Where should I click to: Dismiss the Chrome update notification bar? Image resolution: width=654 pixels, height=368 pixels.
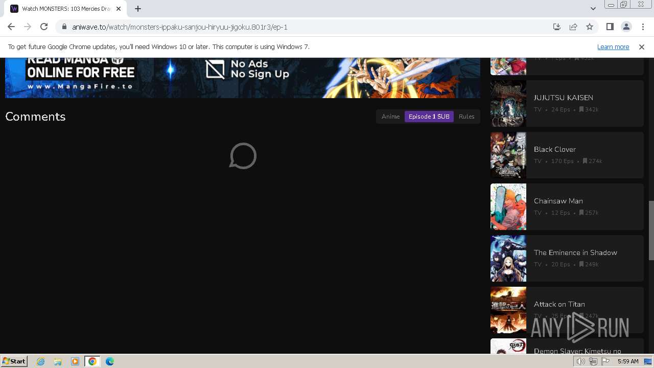[x=642, y=47]
